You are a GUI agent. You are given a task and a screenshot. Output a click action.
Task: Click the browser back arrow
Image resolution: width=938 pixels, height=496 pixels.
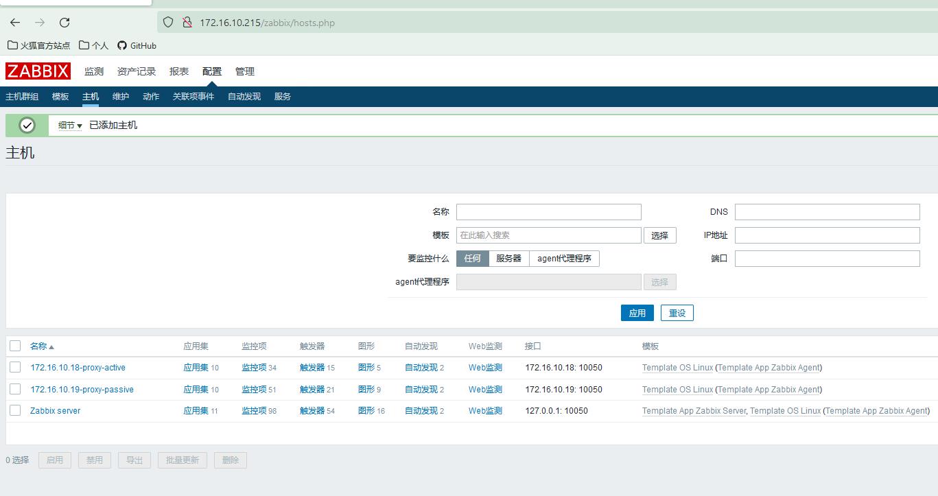pos(15,23)
